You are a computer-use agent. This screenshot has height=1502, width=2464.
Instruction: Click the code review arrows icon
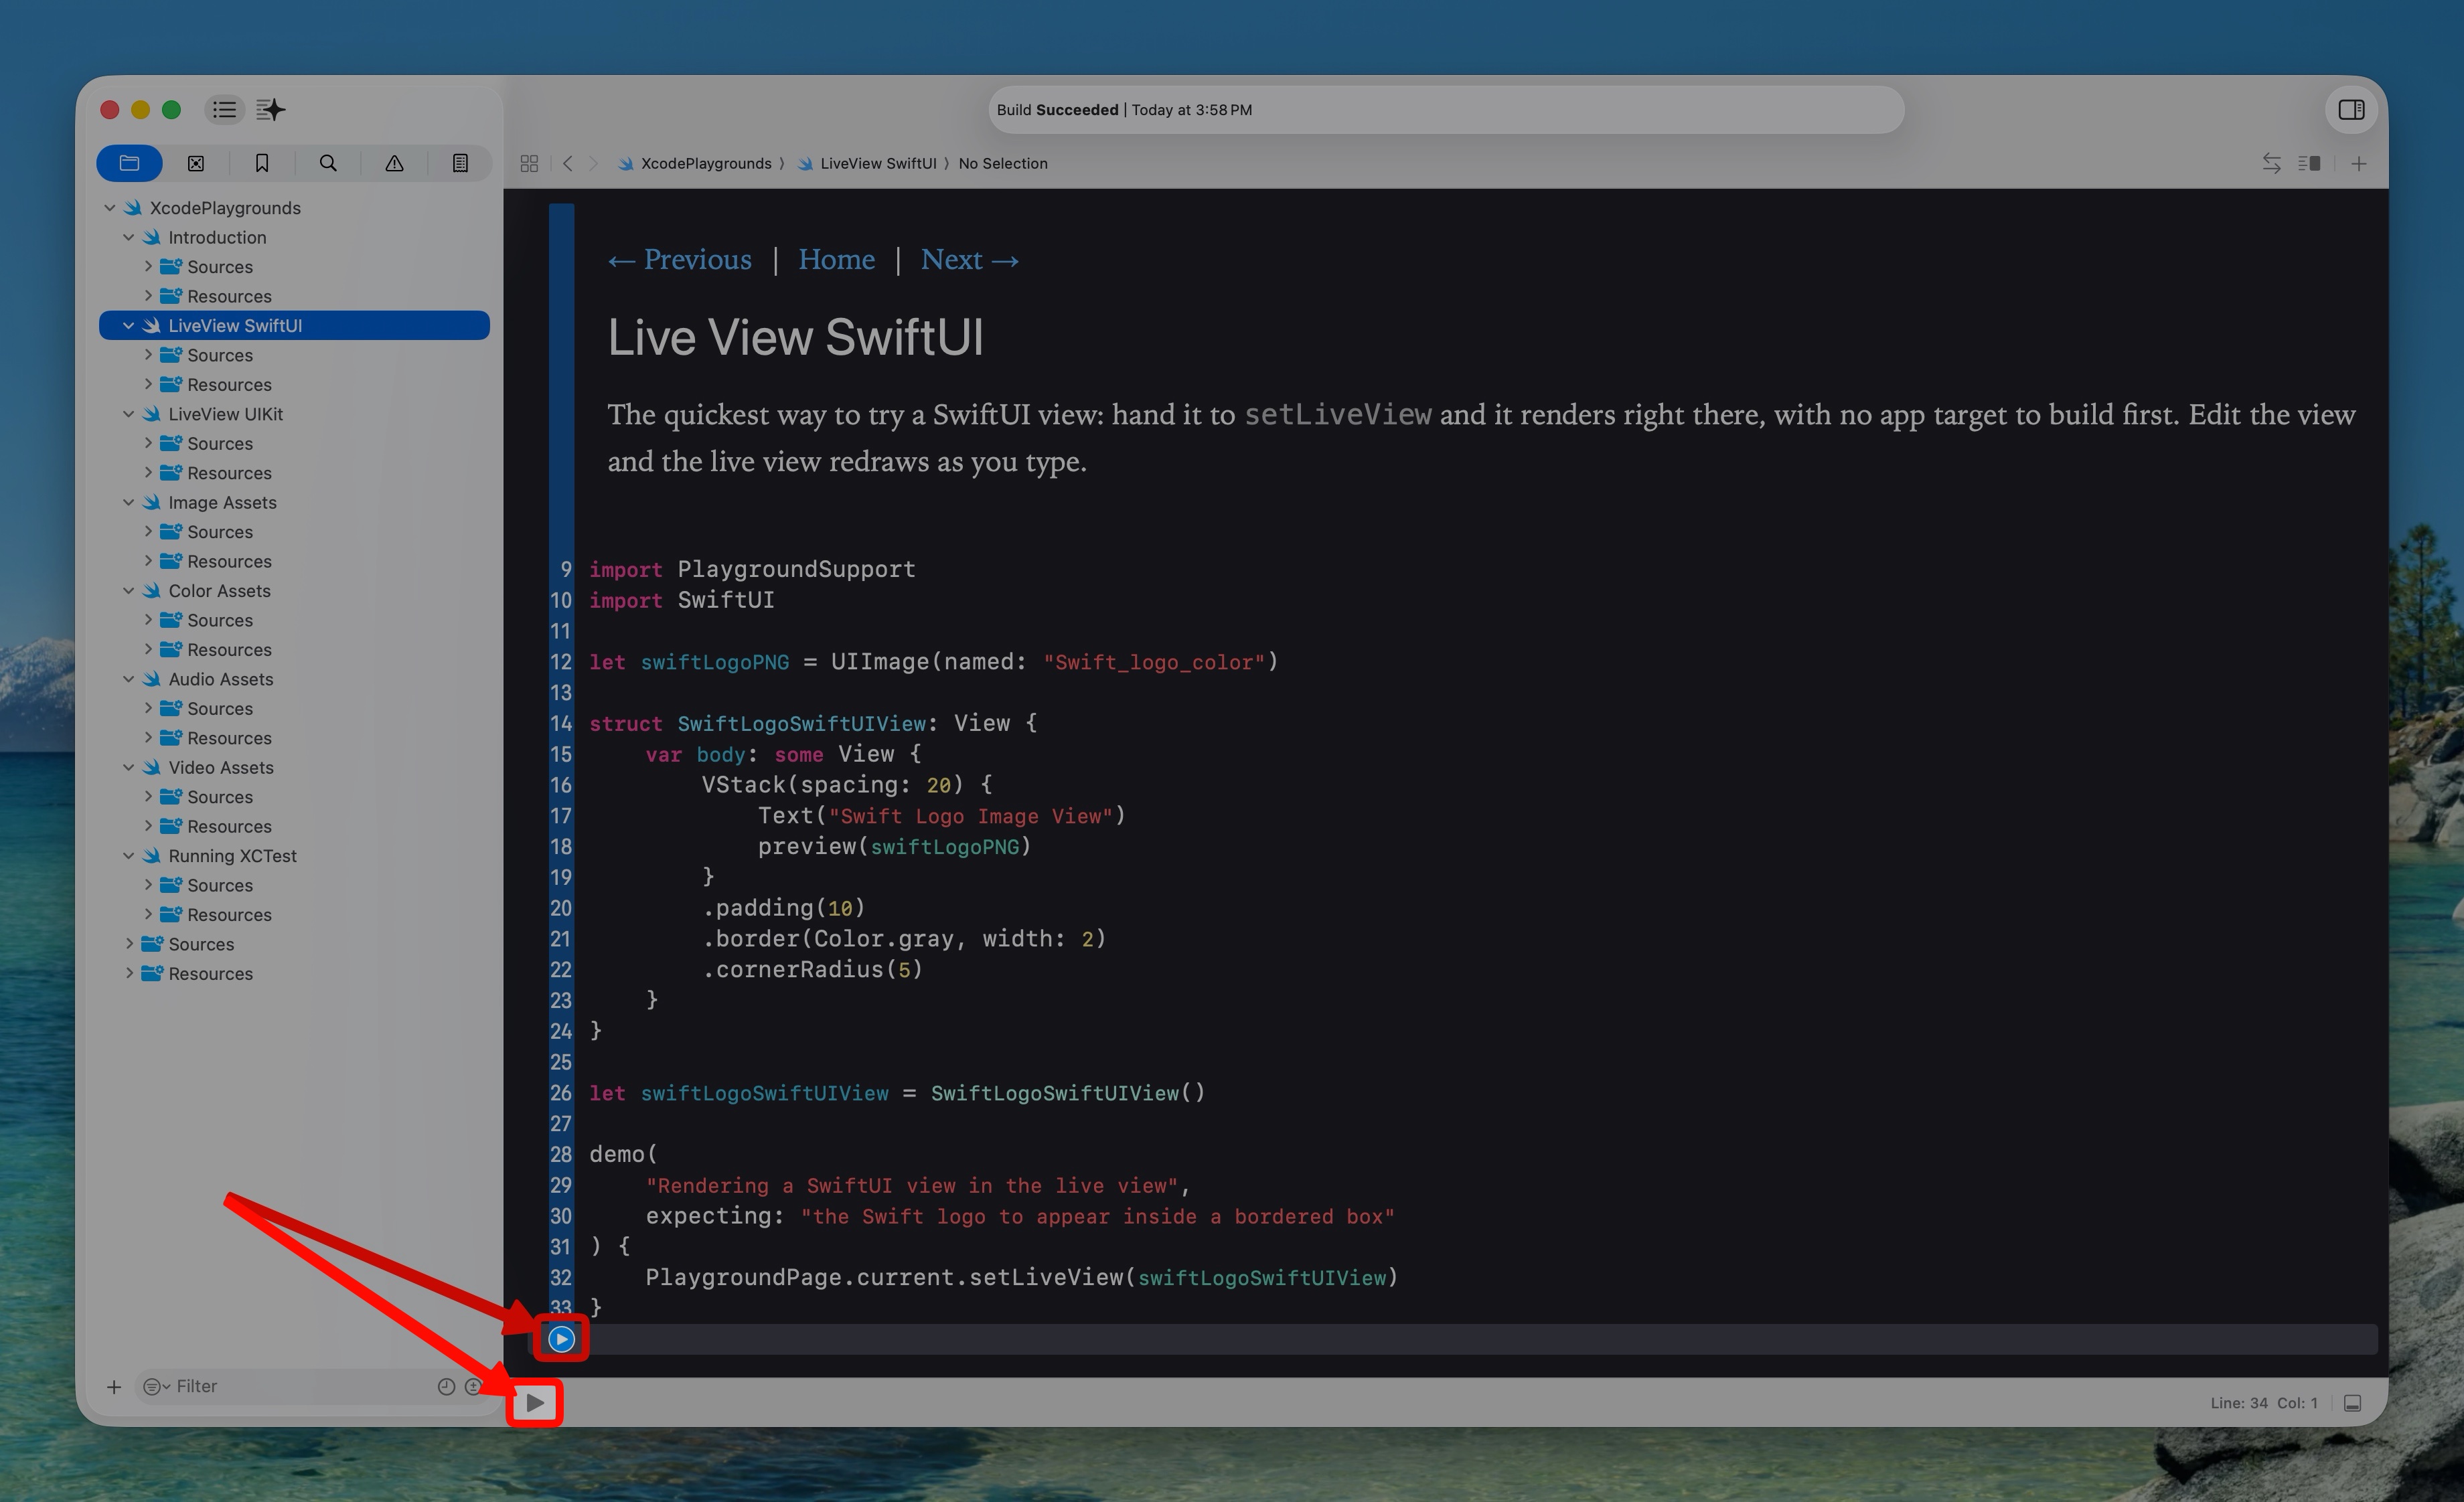point(2272,164)
